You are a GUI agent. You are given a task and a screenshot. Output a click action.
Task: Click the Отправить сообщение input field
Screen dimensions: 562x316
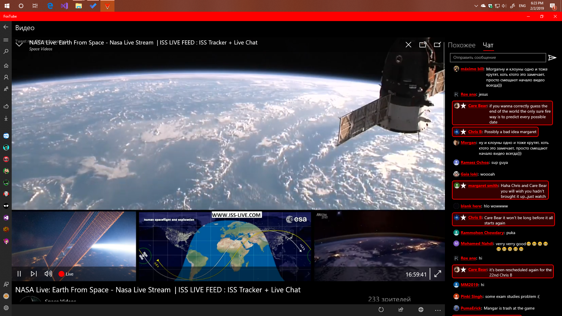(498, 58)
